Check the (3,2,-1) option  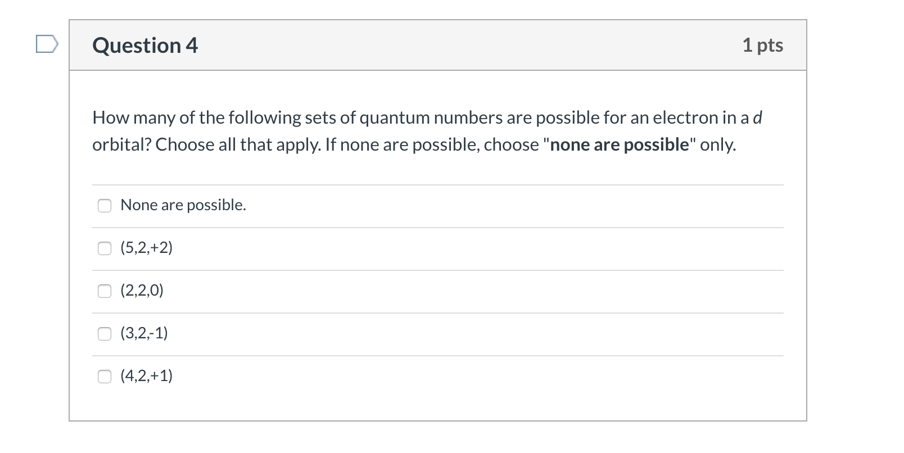[105, 334]
